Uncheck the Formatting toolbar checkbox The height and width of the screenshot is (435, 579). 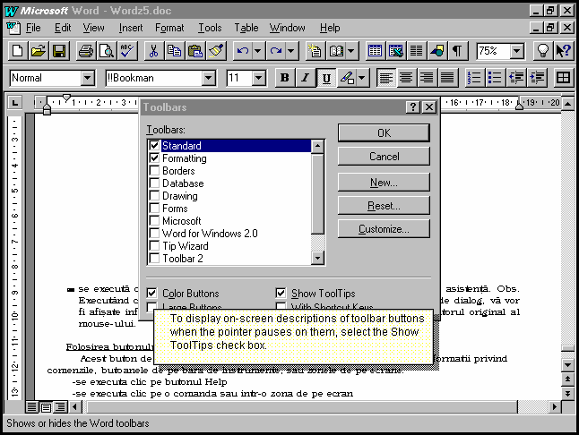pos(154,158)
